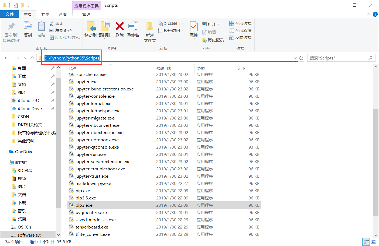
Task: Switch to the Share (共享) tab
Action: click(x=45, y=15)
